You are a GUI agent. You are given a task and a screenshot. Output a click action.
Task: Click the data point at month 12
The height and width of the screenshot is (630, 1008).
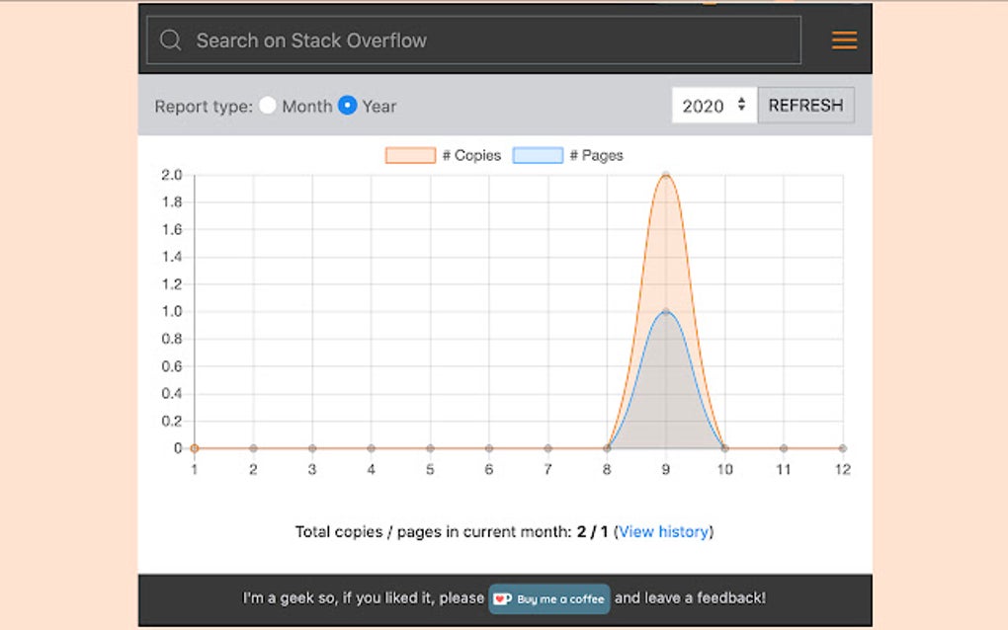[x=842, y=447]
